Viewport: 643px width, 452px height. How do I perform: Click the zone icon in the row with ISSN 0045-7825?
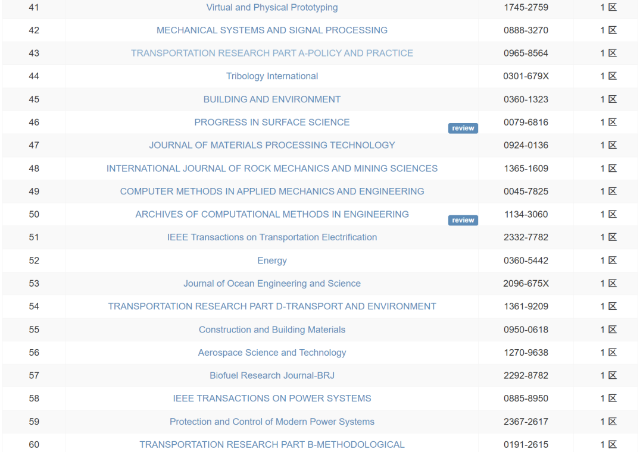(x=612, y=192)
